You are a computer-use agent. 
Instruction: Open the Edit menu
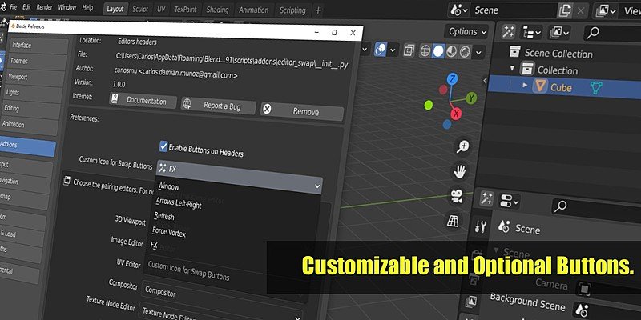(26, 7)
